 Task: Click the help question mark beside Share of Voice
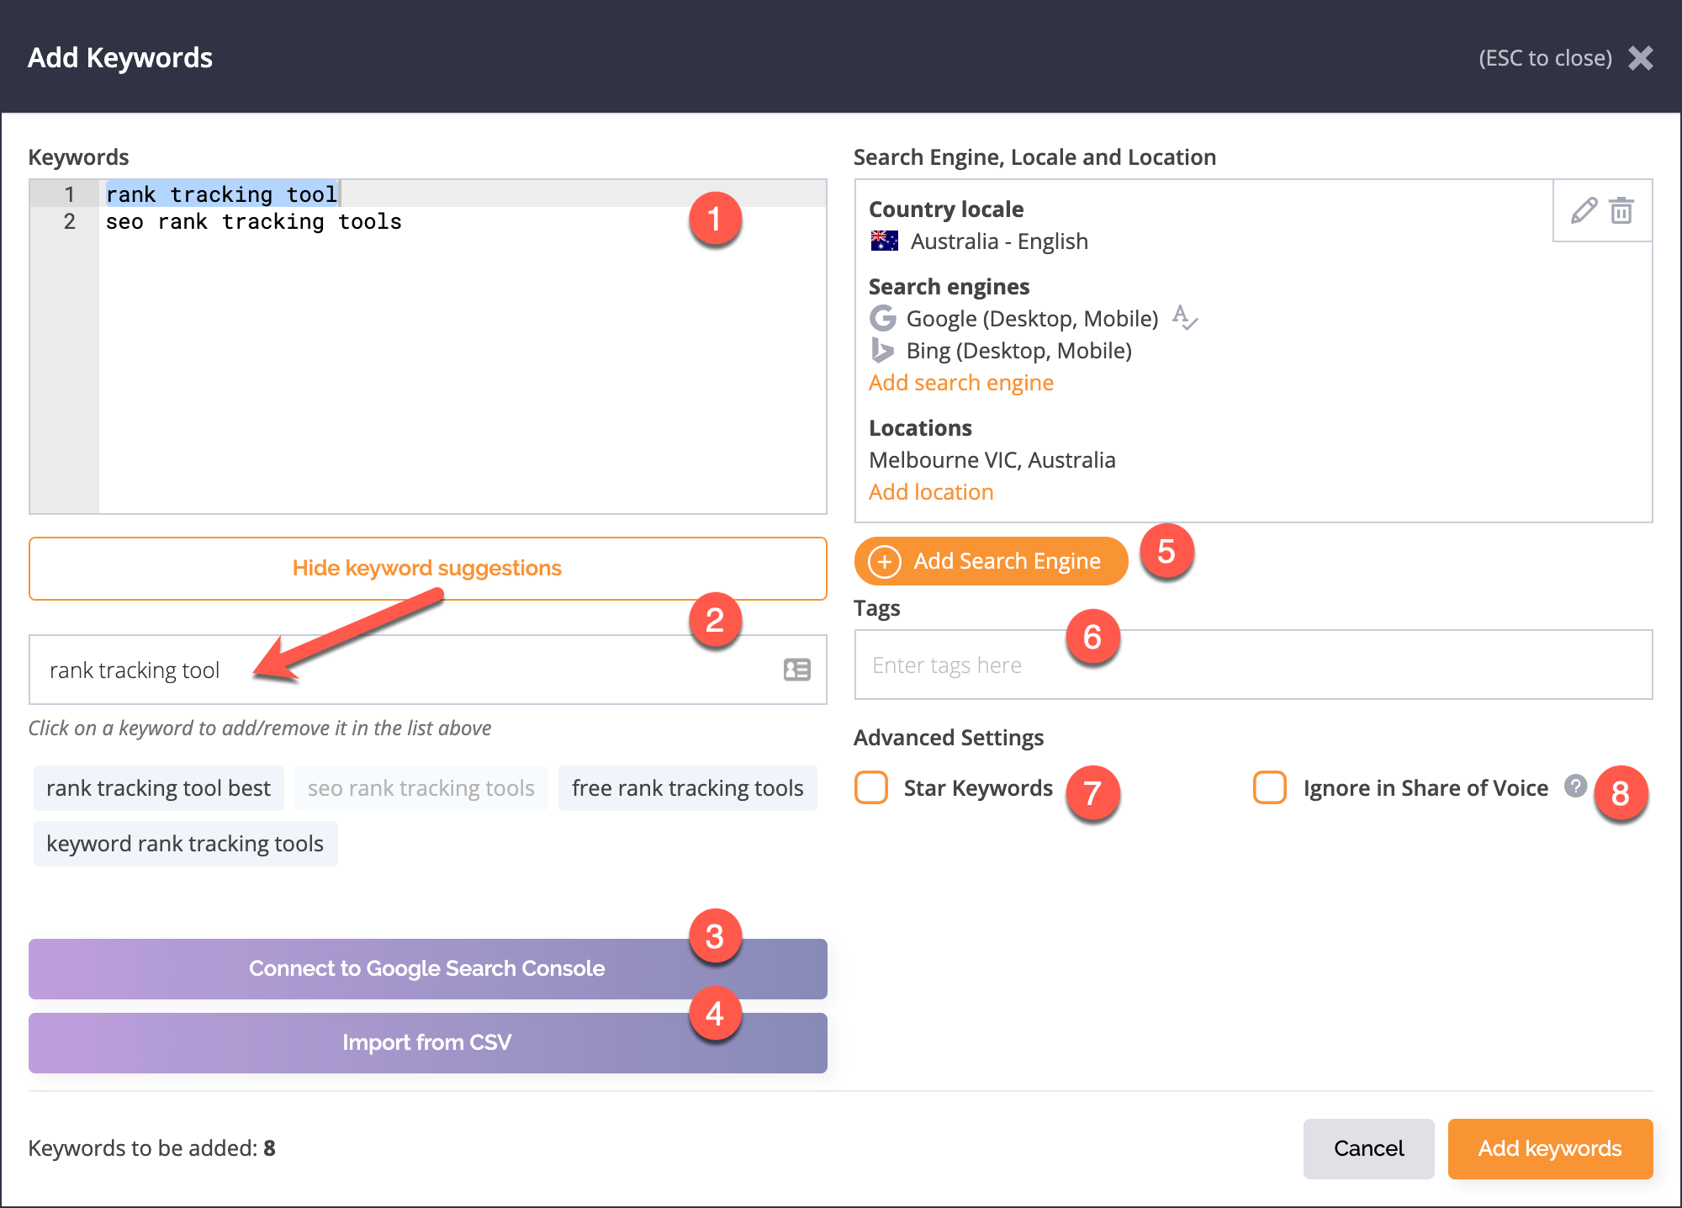[1575, 786]
